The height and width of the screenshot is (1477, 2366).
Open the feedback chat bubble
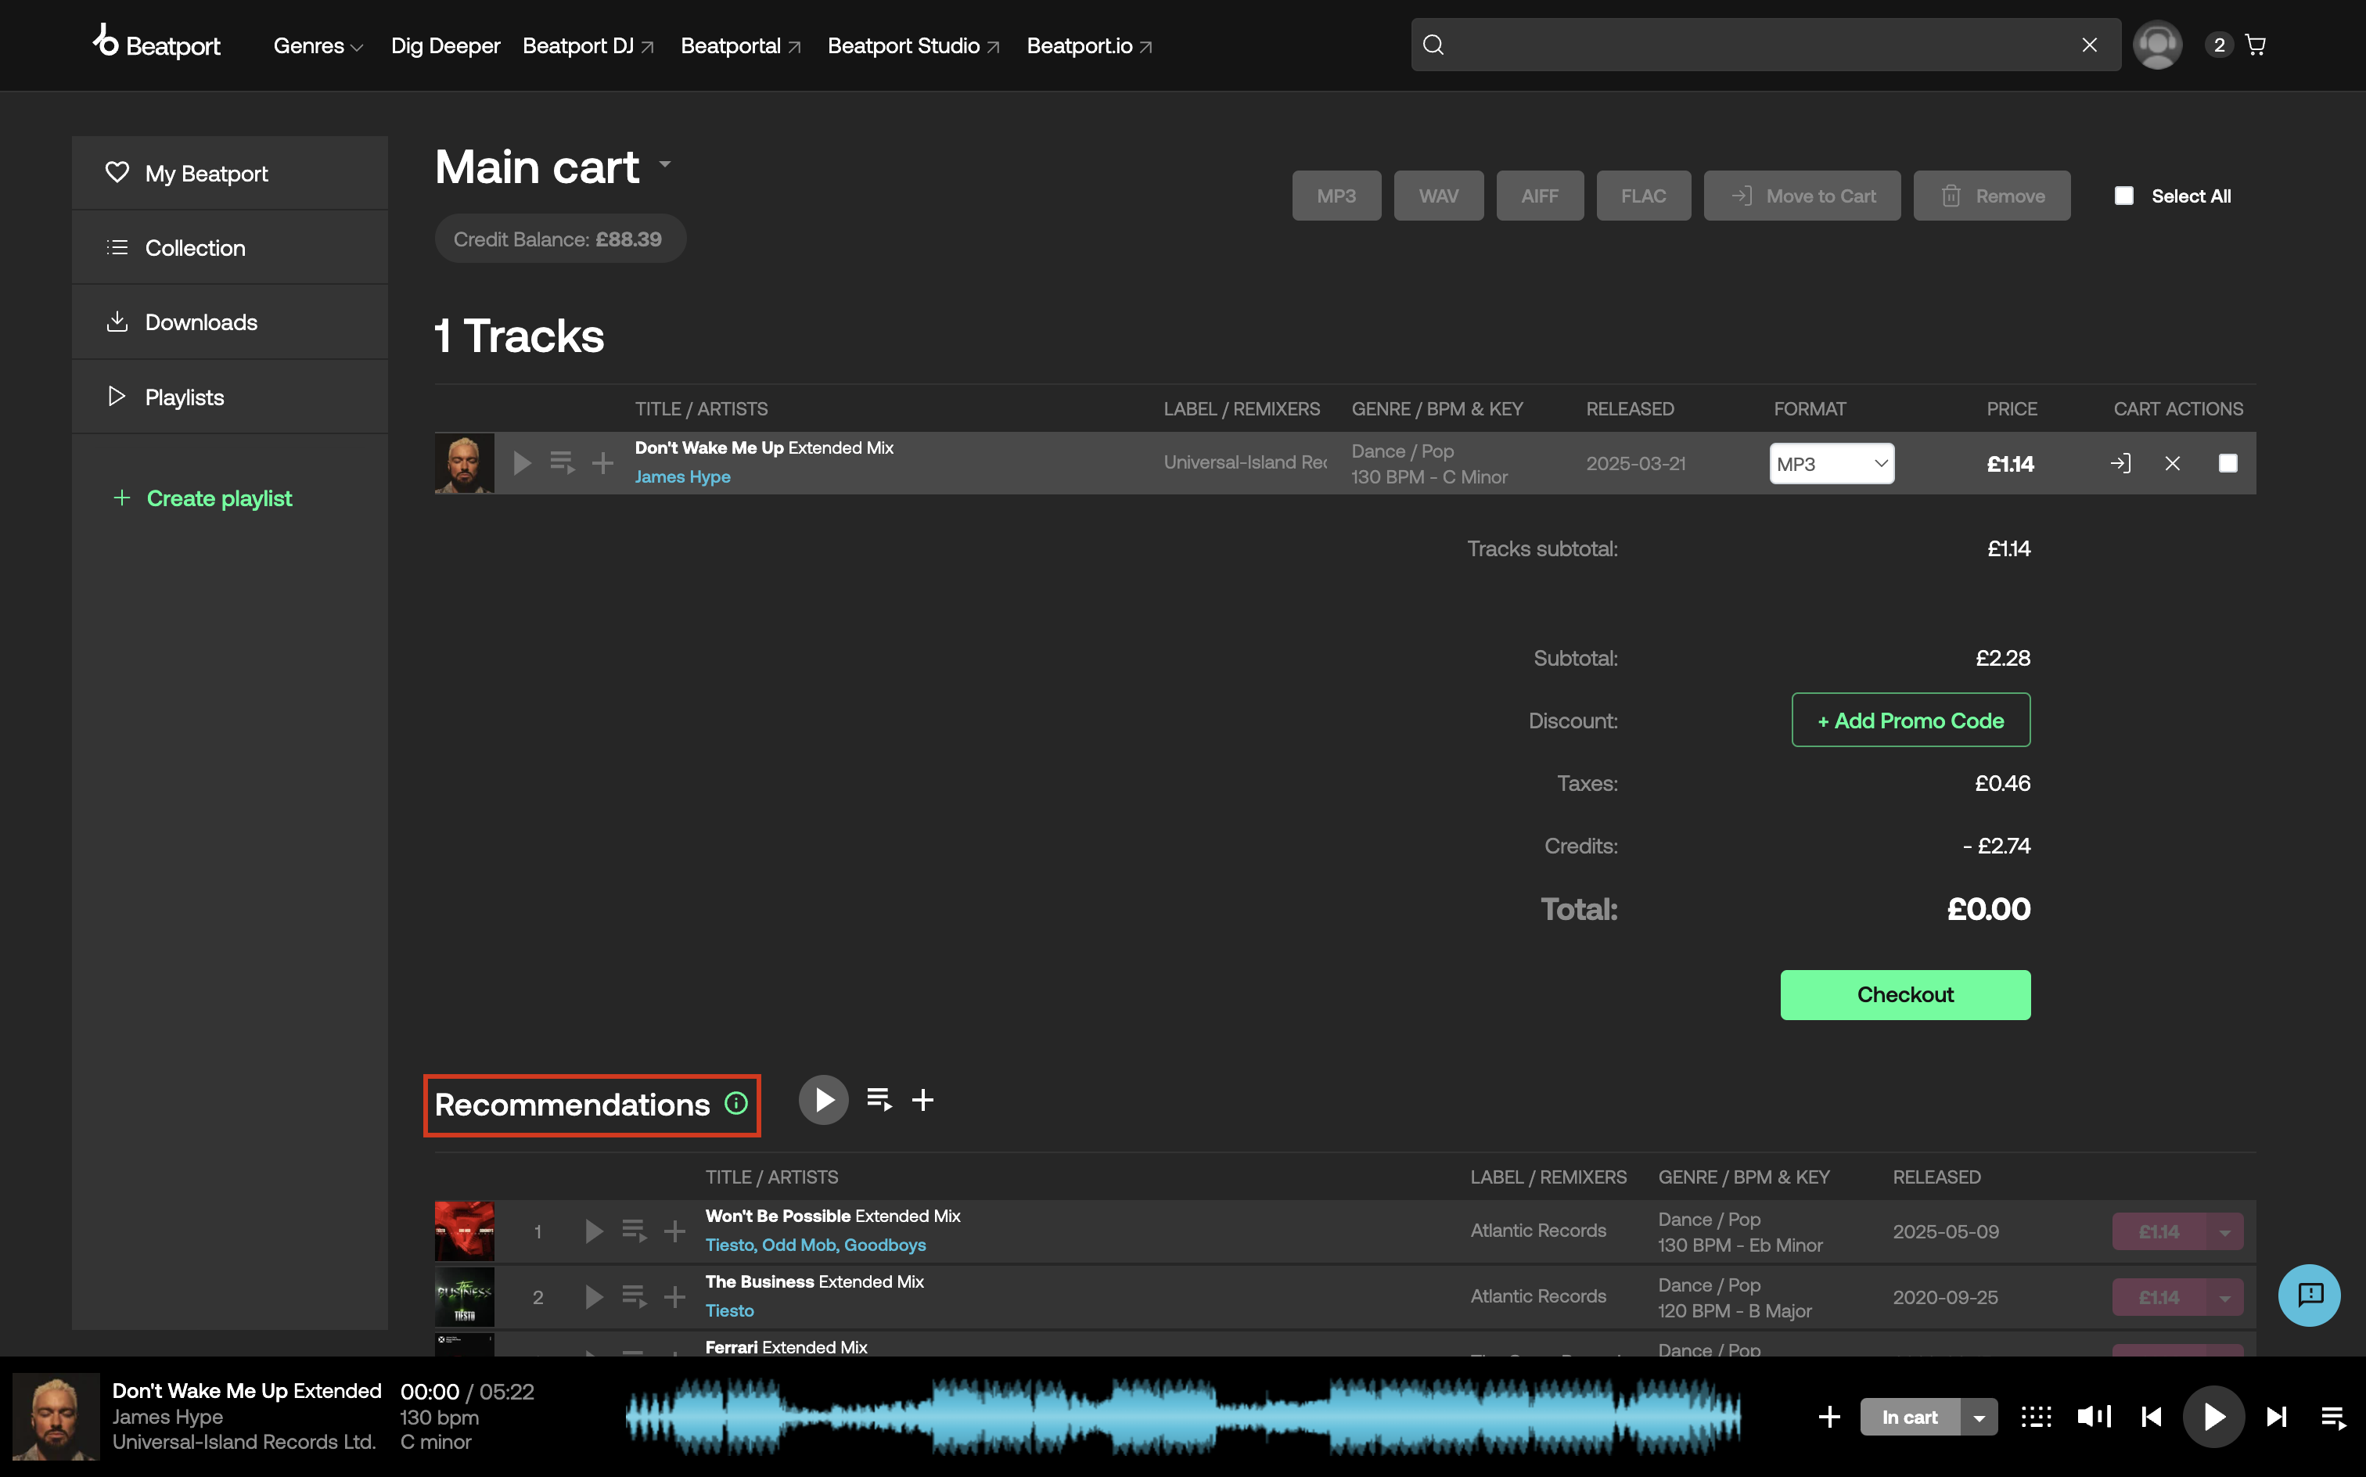[x=2310, y=1296]
